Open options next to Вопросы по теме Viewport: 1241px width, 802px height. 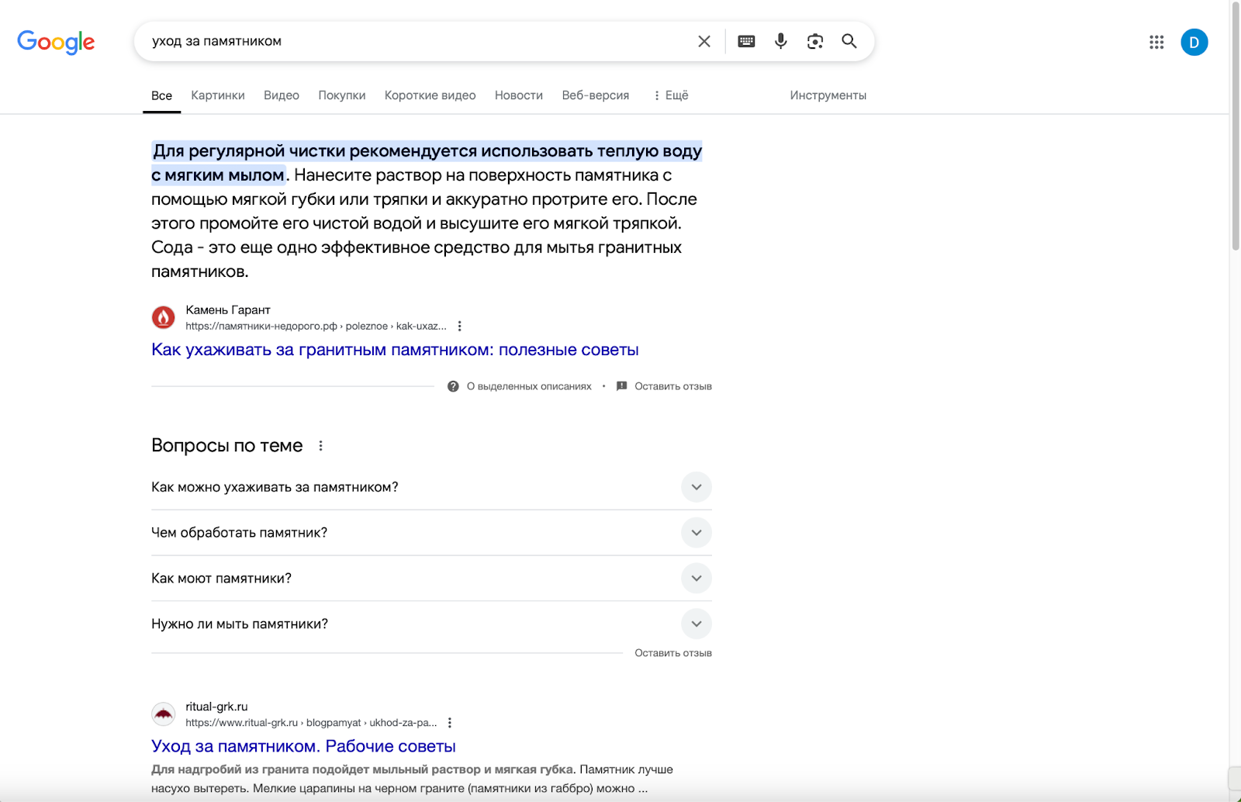tap(320, 446)
